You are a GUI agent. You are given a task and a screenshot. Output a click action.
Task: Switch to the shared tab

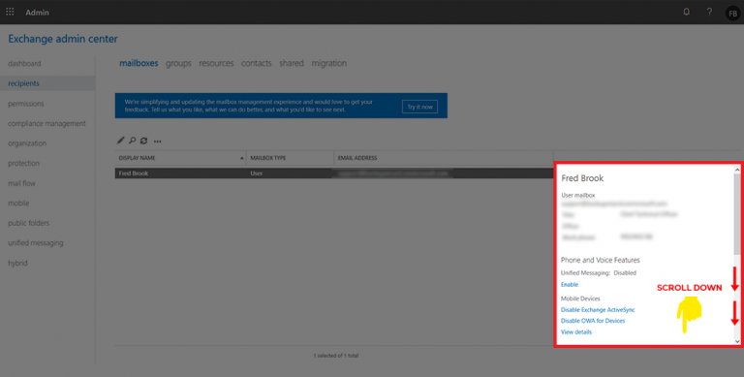point(292,63)
